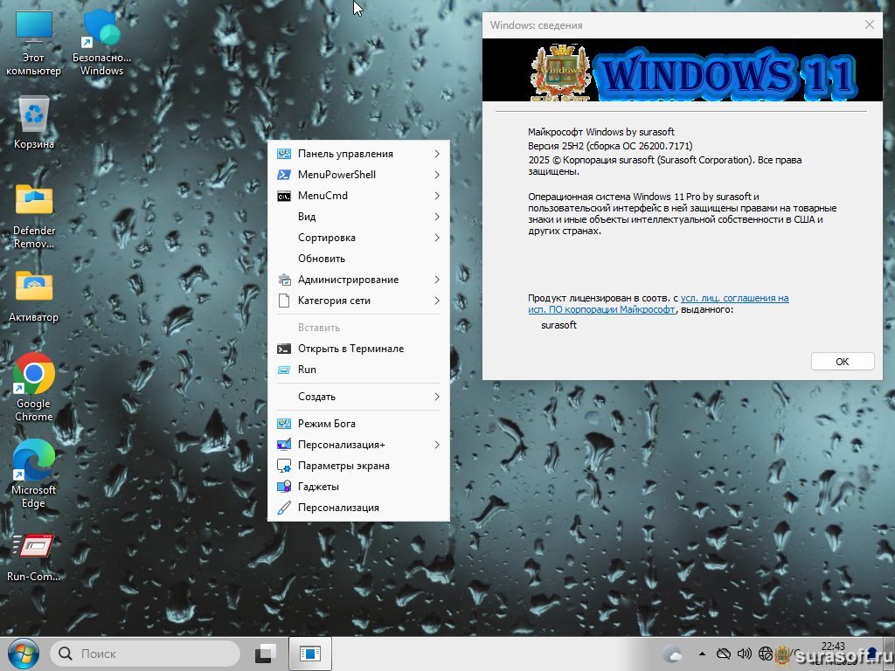895x671 pixels.
Task: Choose 'Run' in the context menu
Action: 358,370
